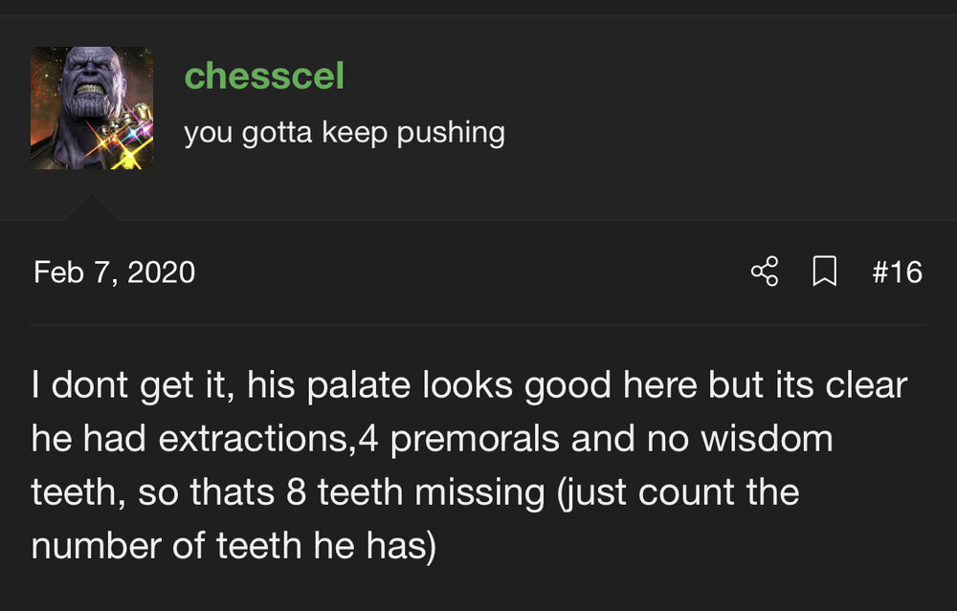Screen dimensions: 957x611
Task: Click the last line 'number of teeth he has)'
Action: point(234,547)
